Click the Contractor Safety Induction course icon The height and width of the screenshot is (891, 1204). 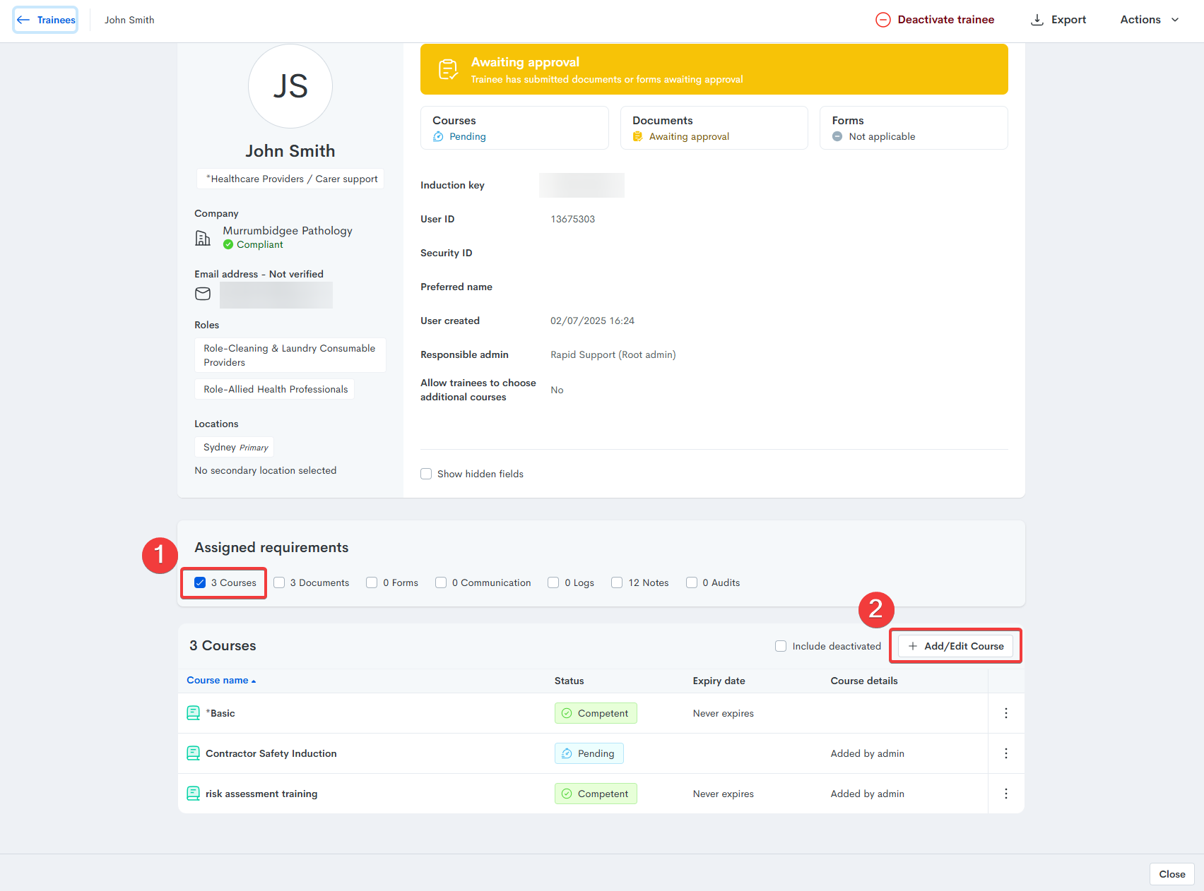[193, 753]
